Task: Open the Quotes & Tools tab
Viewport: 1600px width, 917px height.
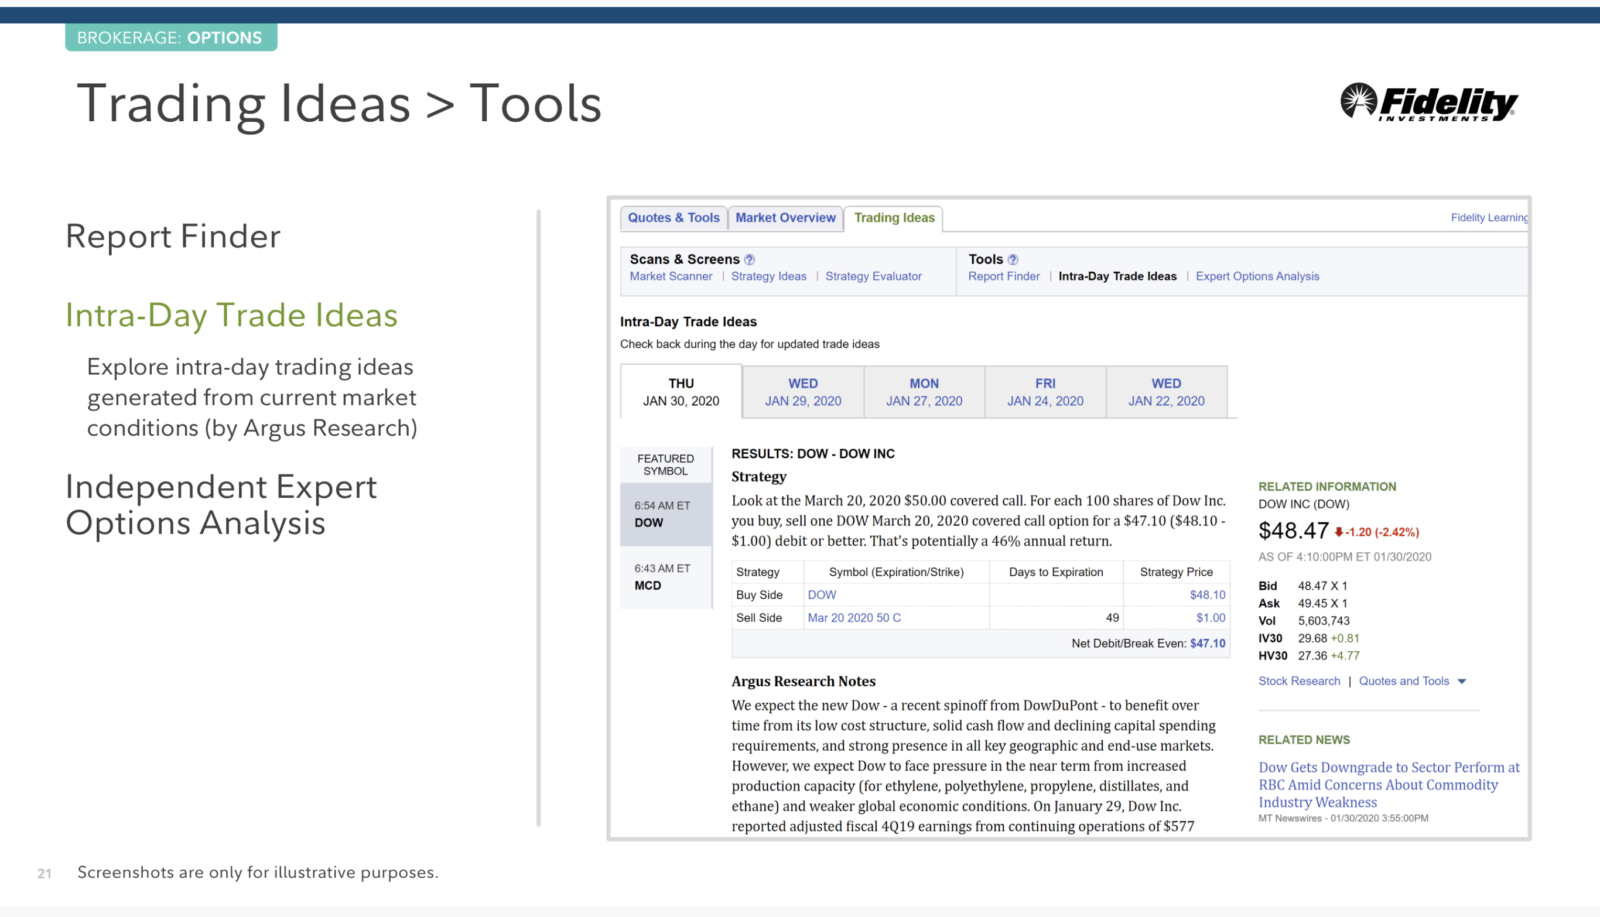Action: click(673, 218)
